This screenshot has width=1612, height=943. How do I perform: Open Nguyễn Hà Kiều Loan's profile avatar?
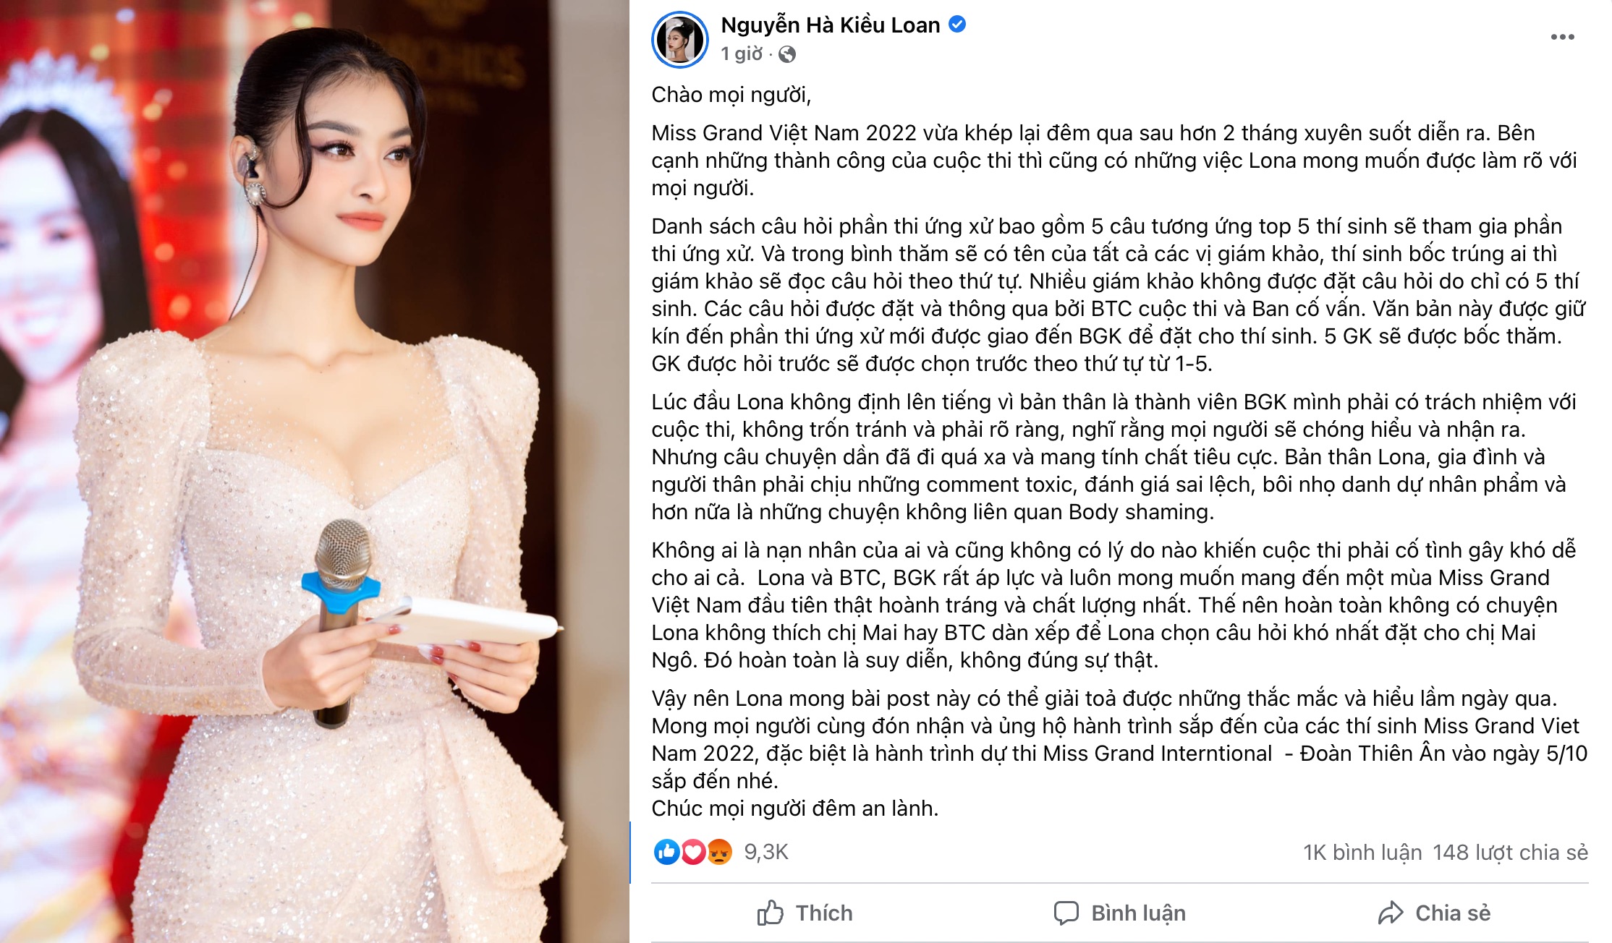(680, 40)
